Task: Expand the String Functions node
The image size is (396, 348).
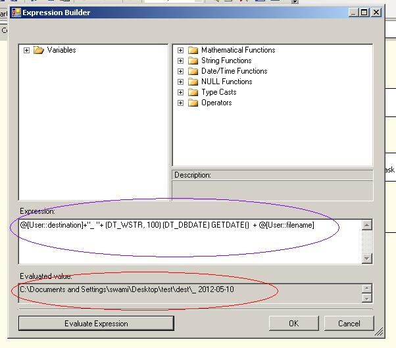Action: click(180, 61)
